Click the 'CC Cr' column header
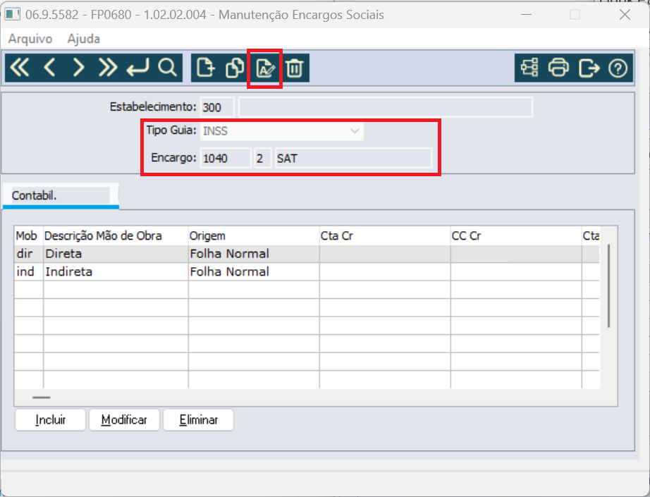This screenshot has width=650, height=497. click(515, 236)
